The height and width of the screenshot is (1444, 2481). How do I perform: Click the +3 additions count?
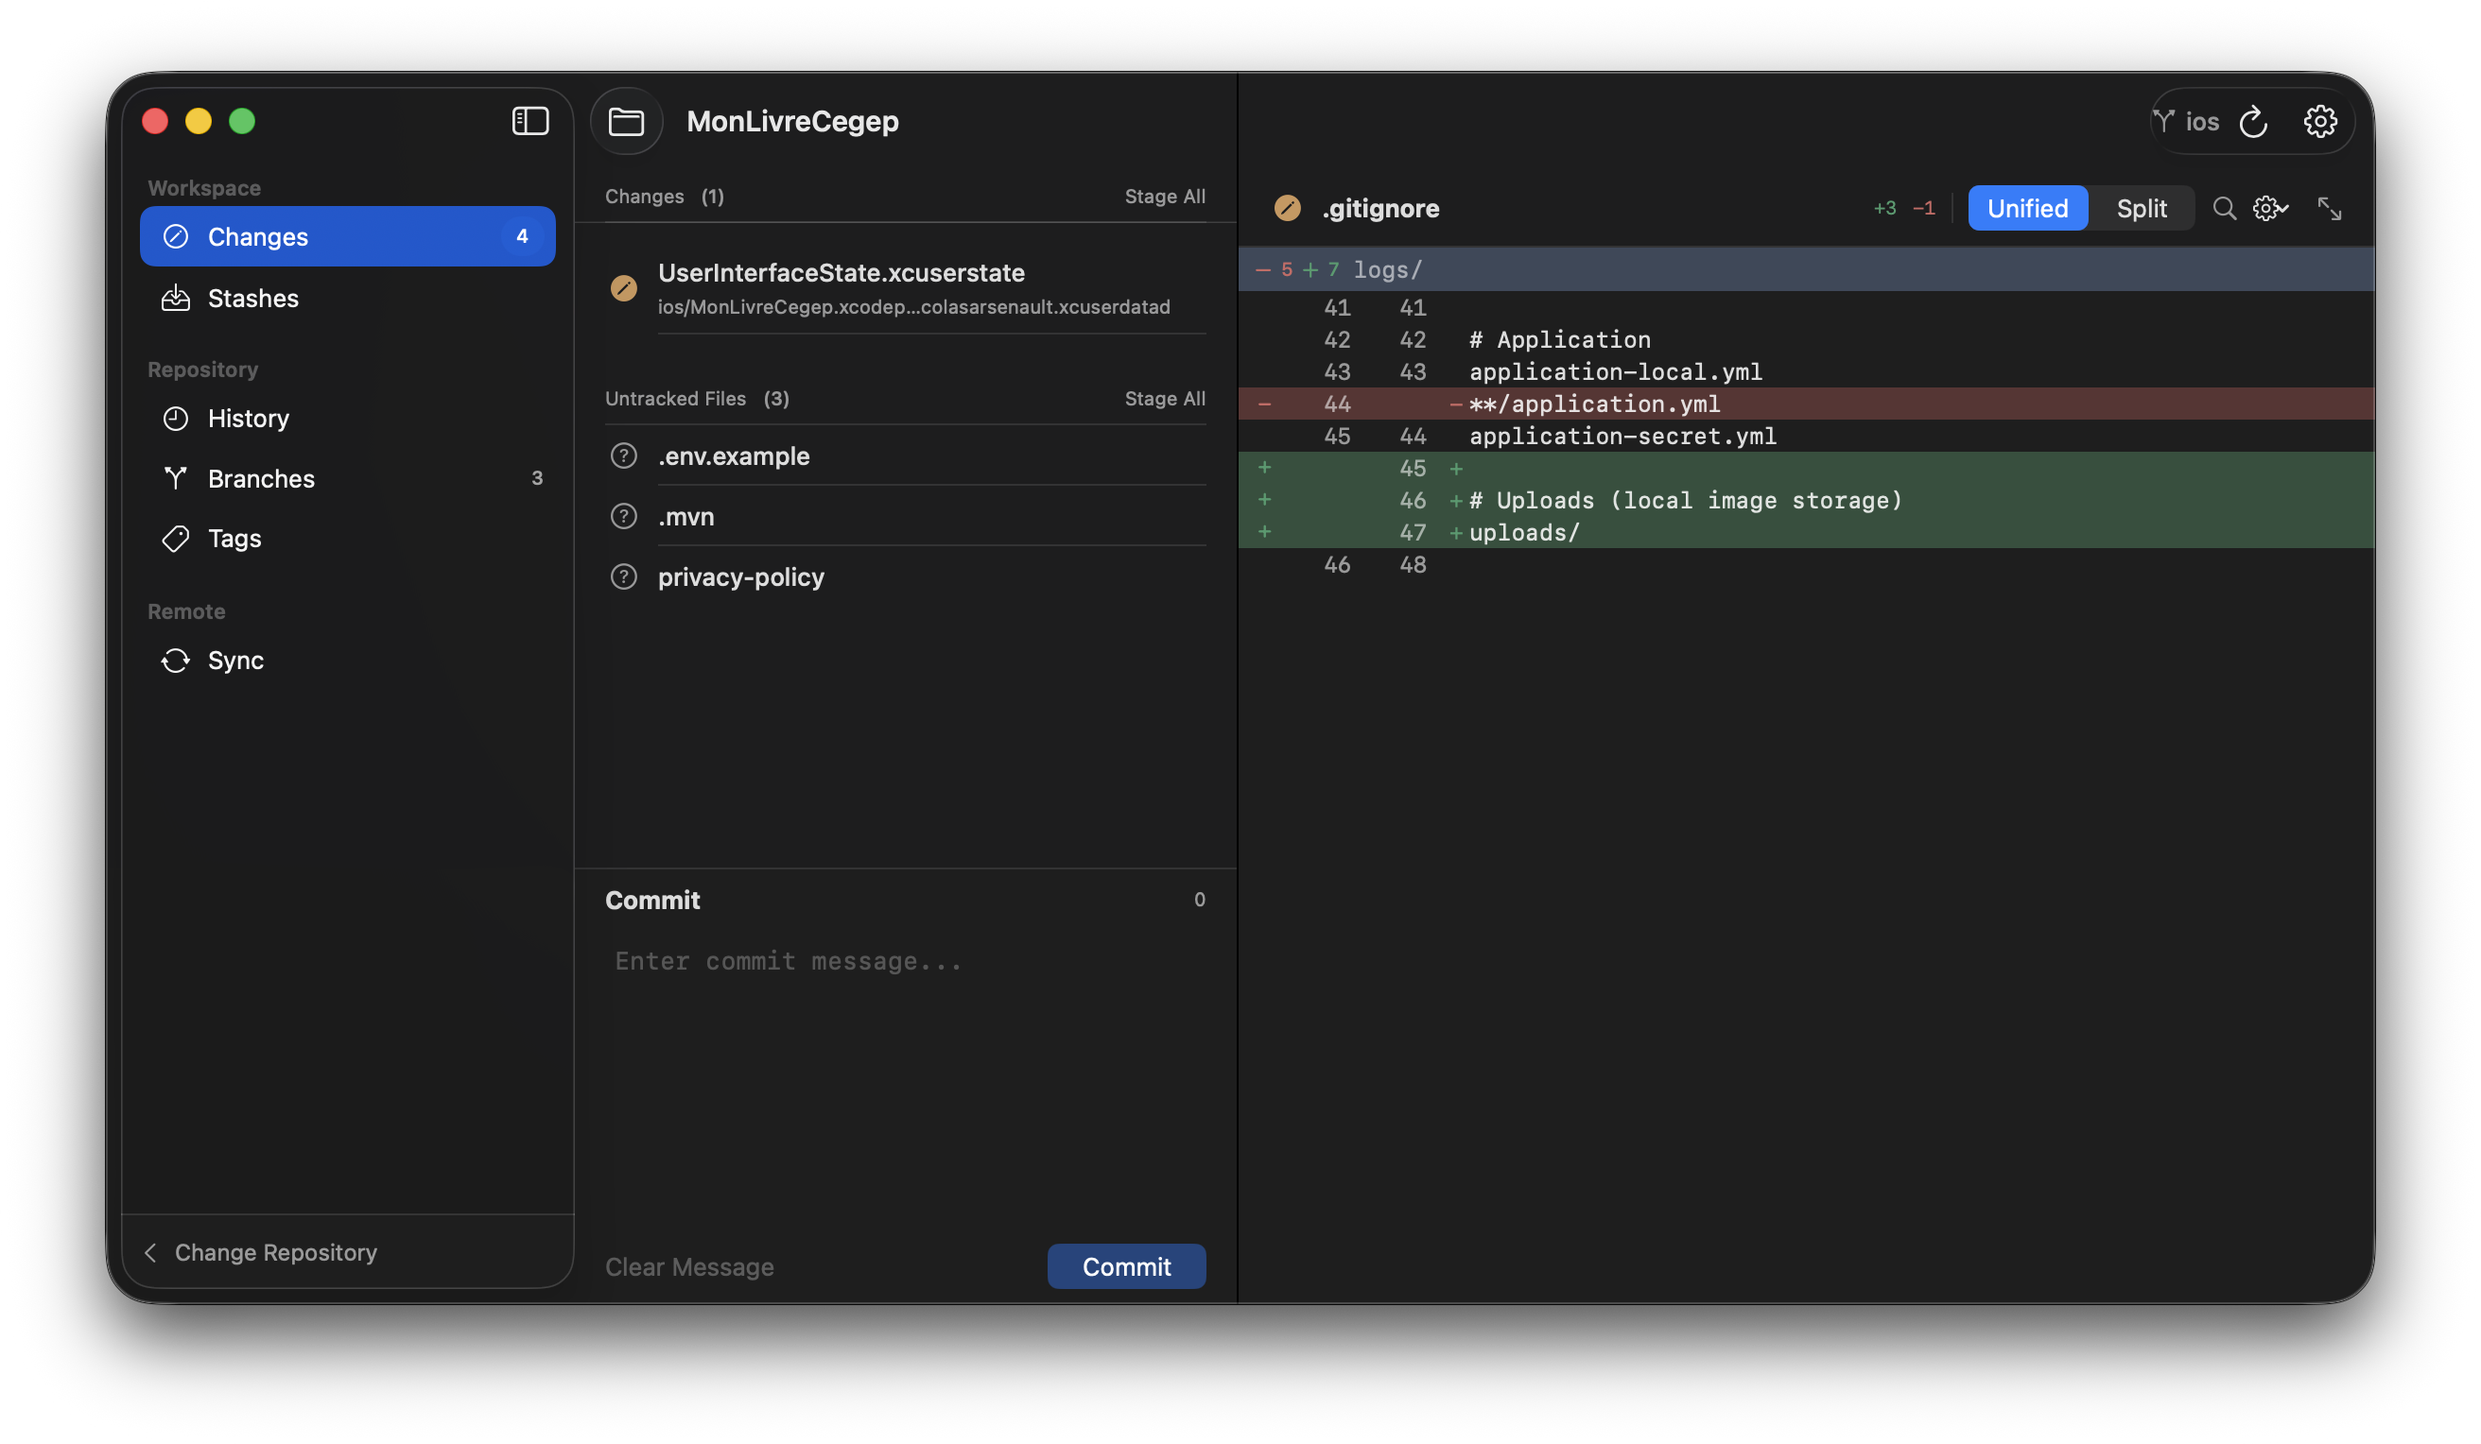[1884, 209]
